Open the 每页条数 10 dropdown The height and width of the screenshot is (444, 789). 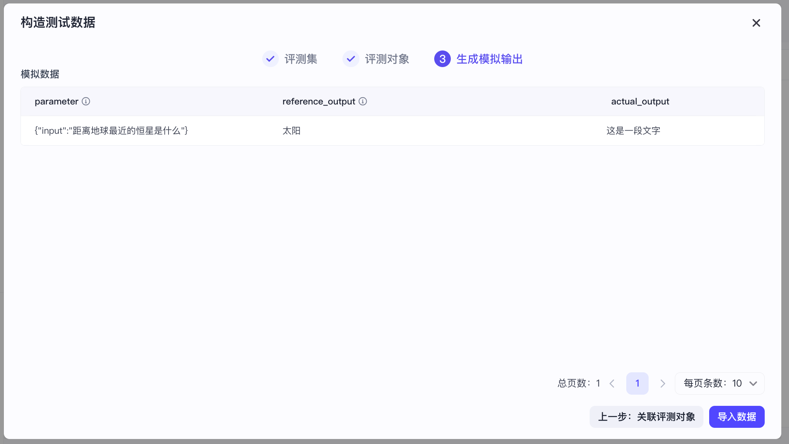coord(720,383)
